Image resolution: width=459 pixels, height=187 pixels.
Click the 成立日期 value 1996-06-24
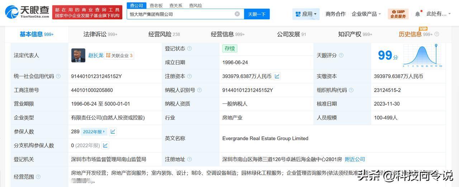click(235, 62)
